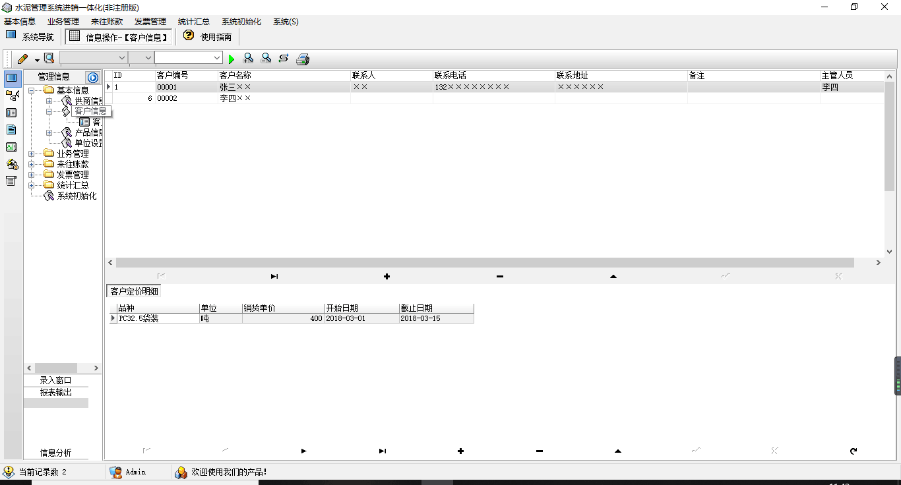Delete a record with the upper navigator minus

500,276
